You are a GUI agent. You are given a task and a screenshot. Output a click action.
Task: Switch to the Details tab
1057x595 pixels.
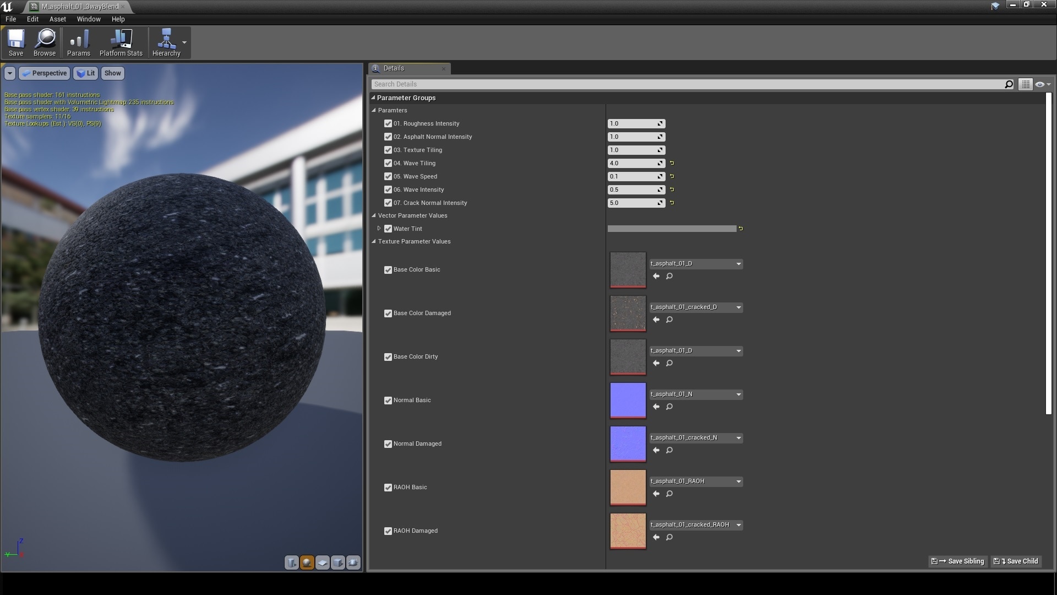(393, 68)
